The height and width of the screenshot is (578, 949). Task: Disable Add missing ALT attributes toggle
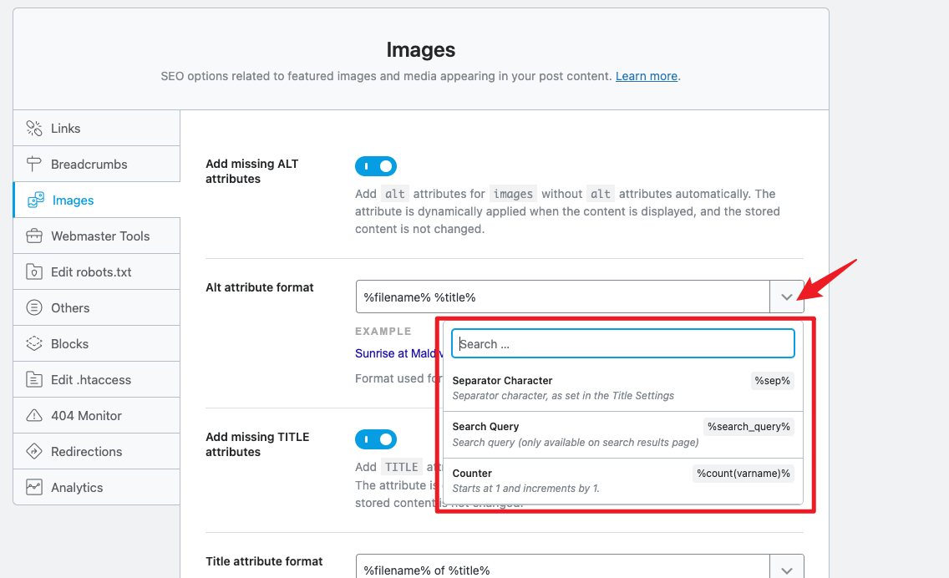tap(376, 166)
